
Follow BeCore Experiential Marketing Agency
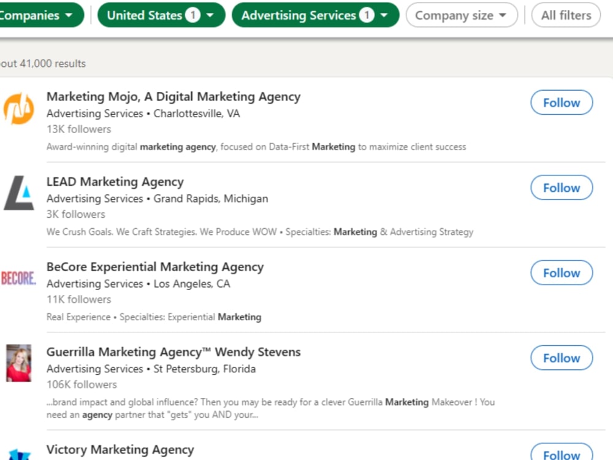point(562,273)
